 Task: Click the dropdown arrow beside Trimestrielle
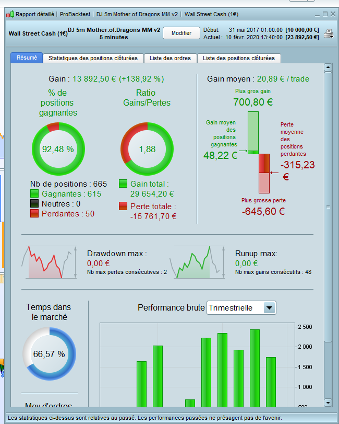[269, 308]
